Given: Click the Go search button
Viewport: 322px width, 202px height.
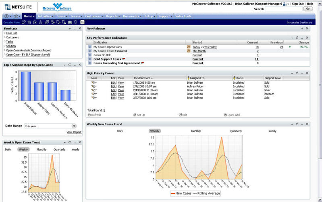Looking at the screenshot, I should (x=308, y=9).
